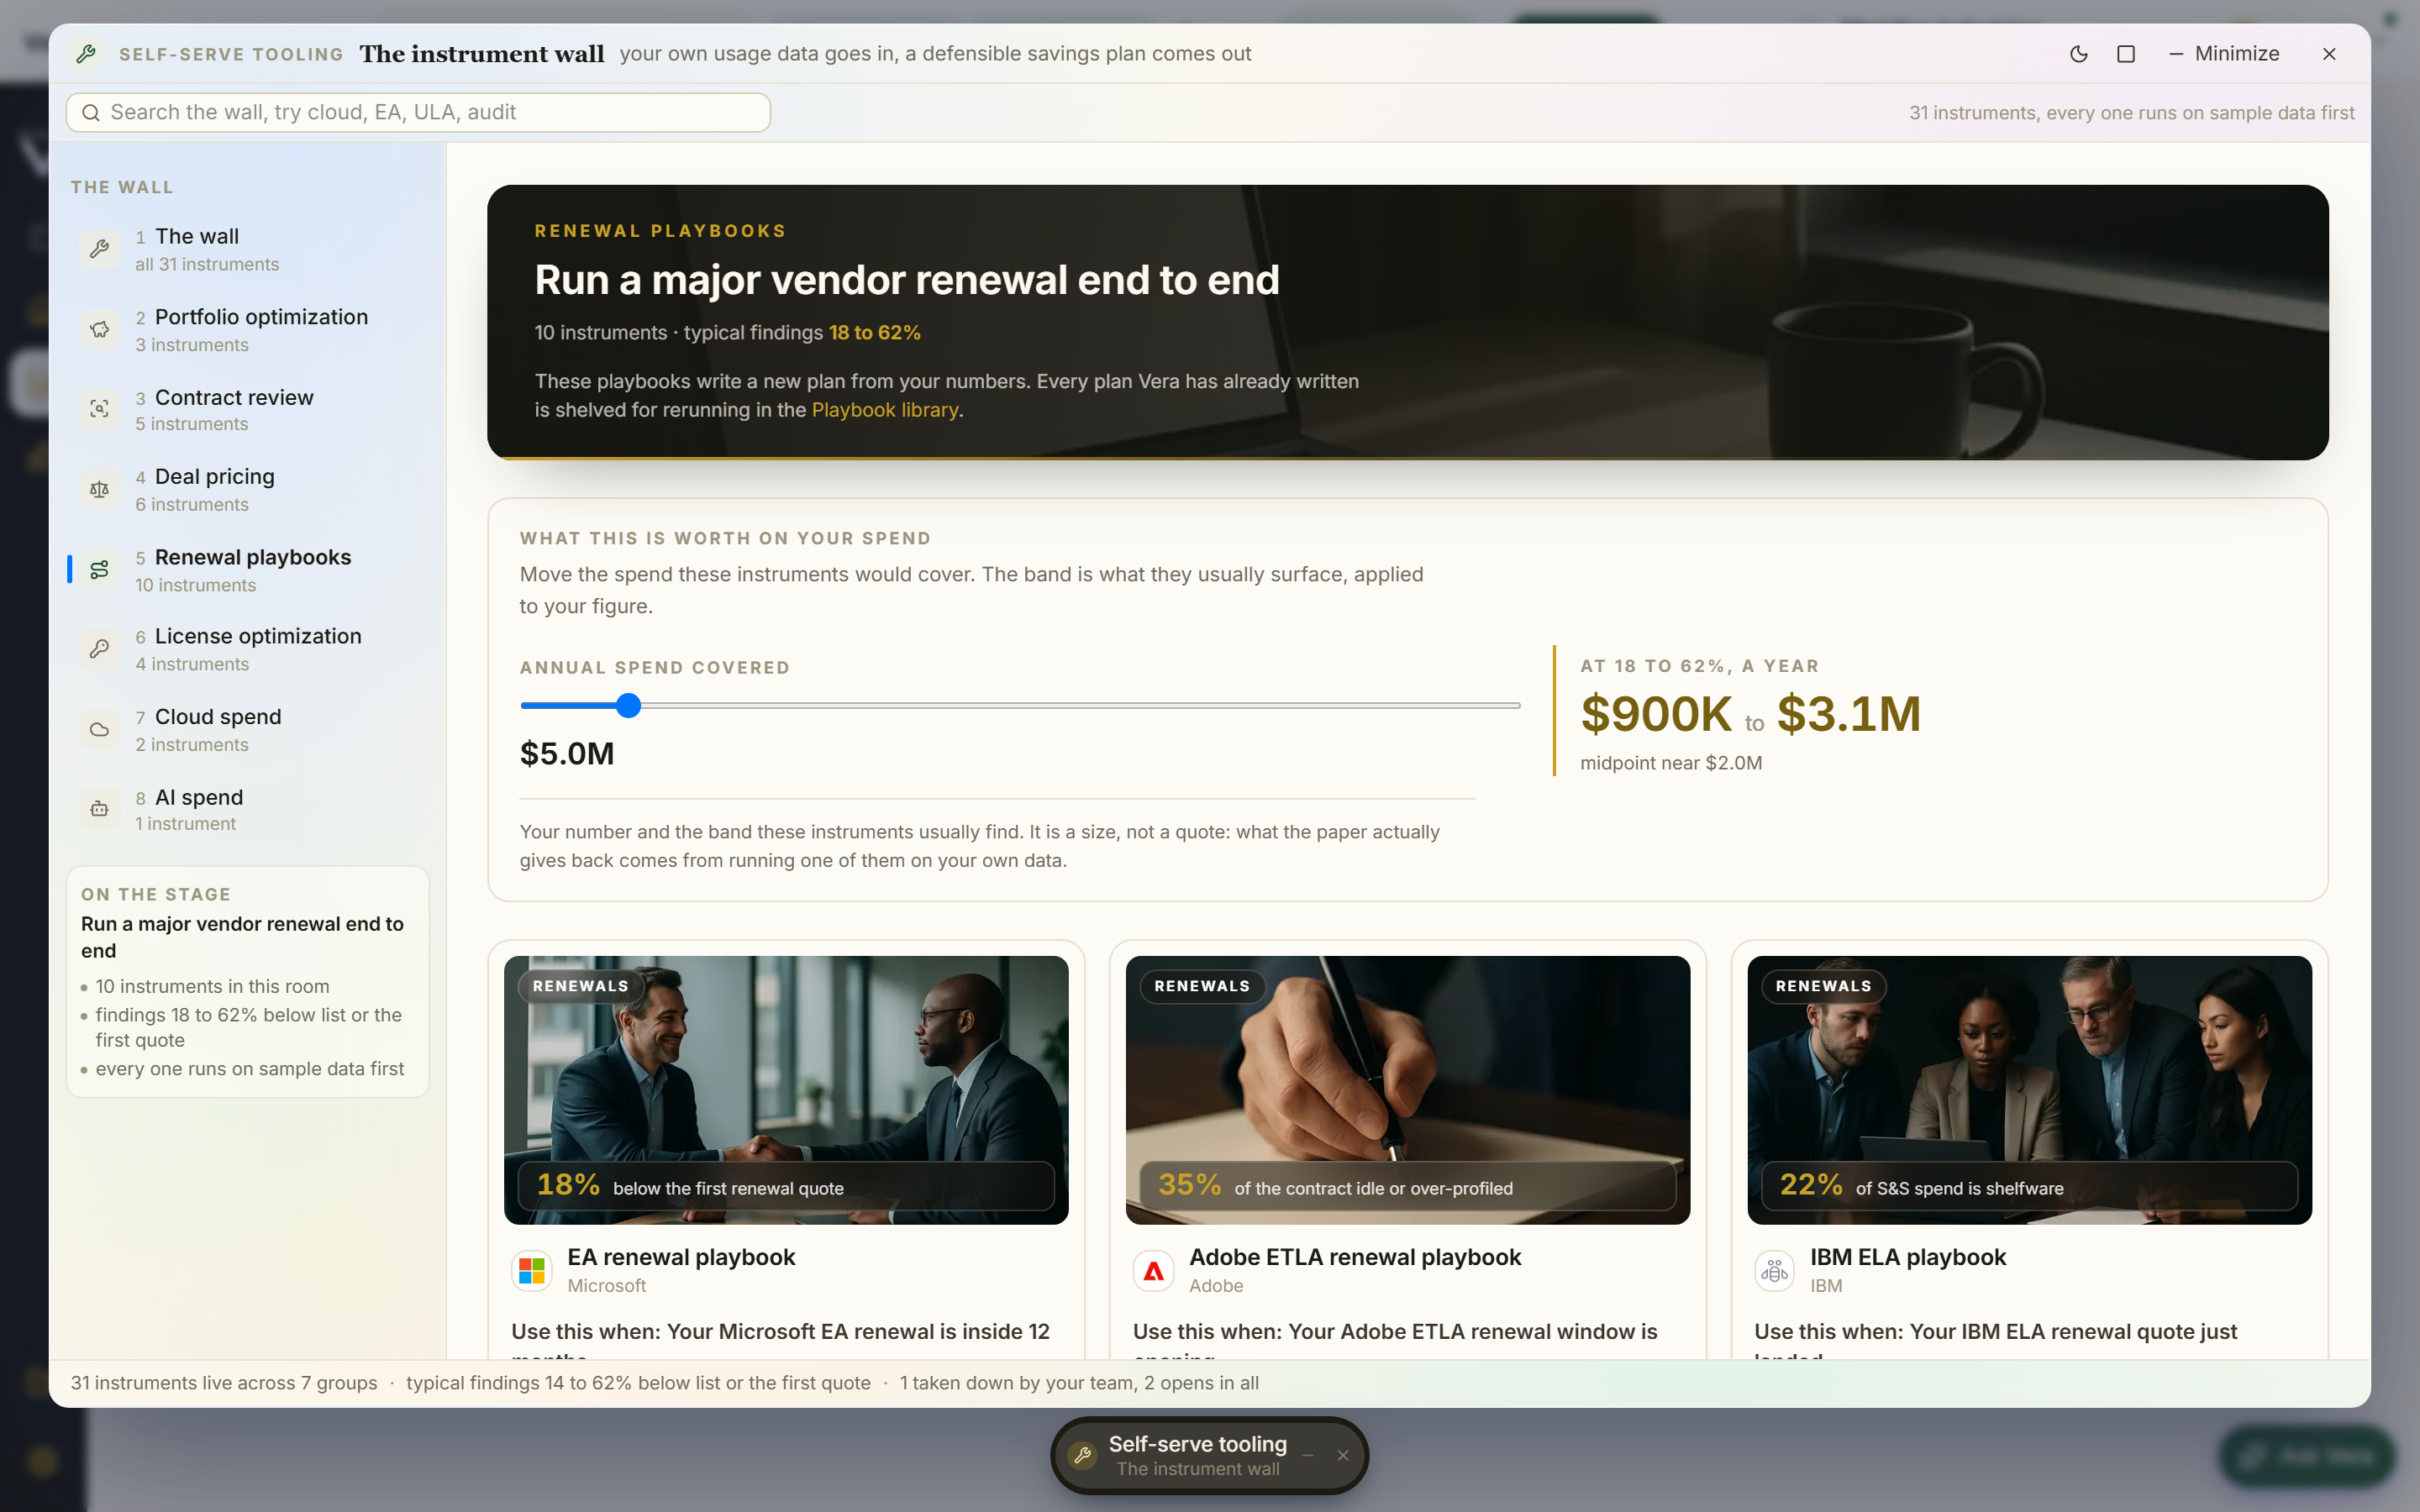Open the IBM ELA playbook card image

click(2029, 1090)
